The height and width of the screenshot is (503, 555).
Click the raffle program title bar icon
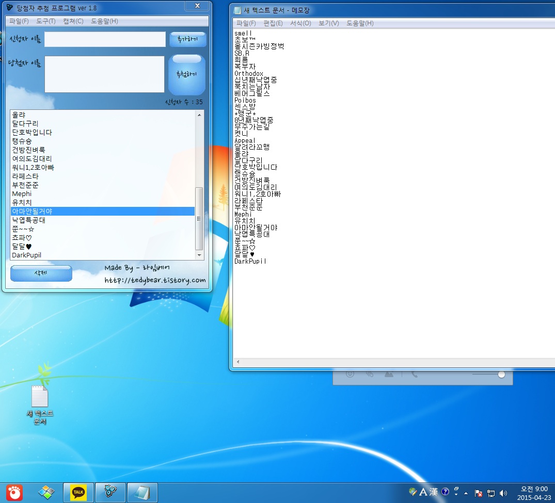[x=10, y=7]
